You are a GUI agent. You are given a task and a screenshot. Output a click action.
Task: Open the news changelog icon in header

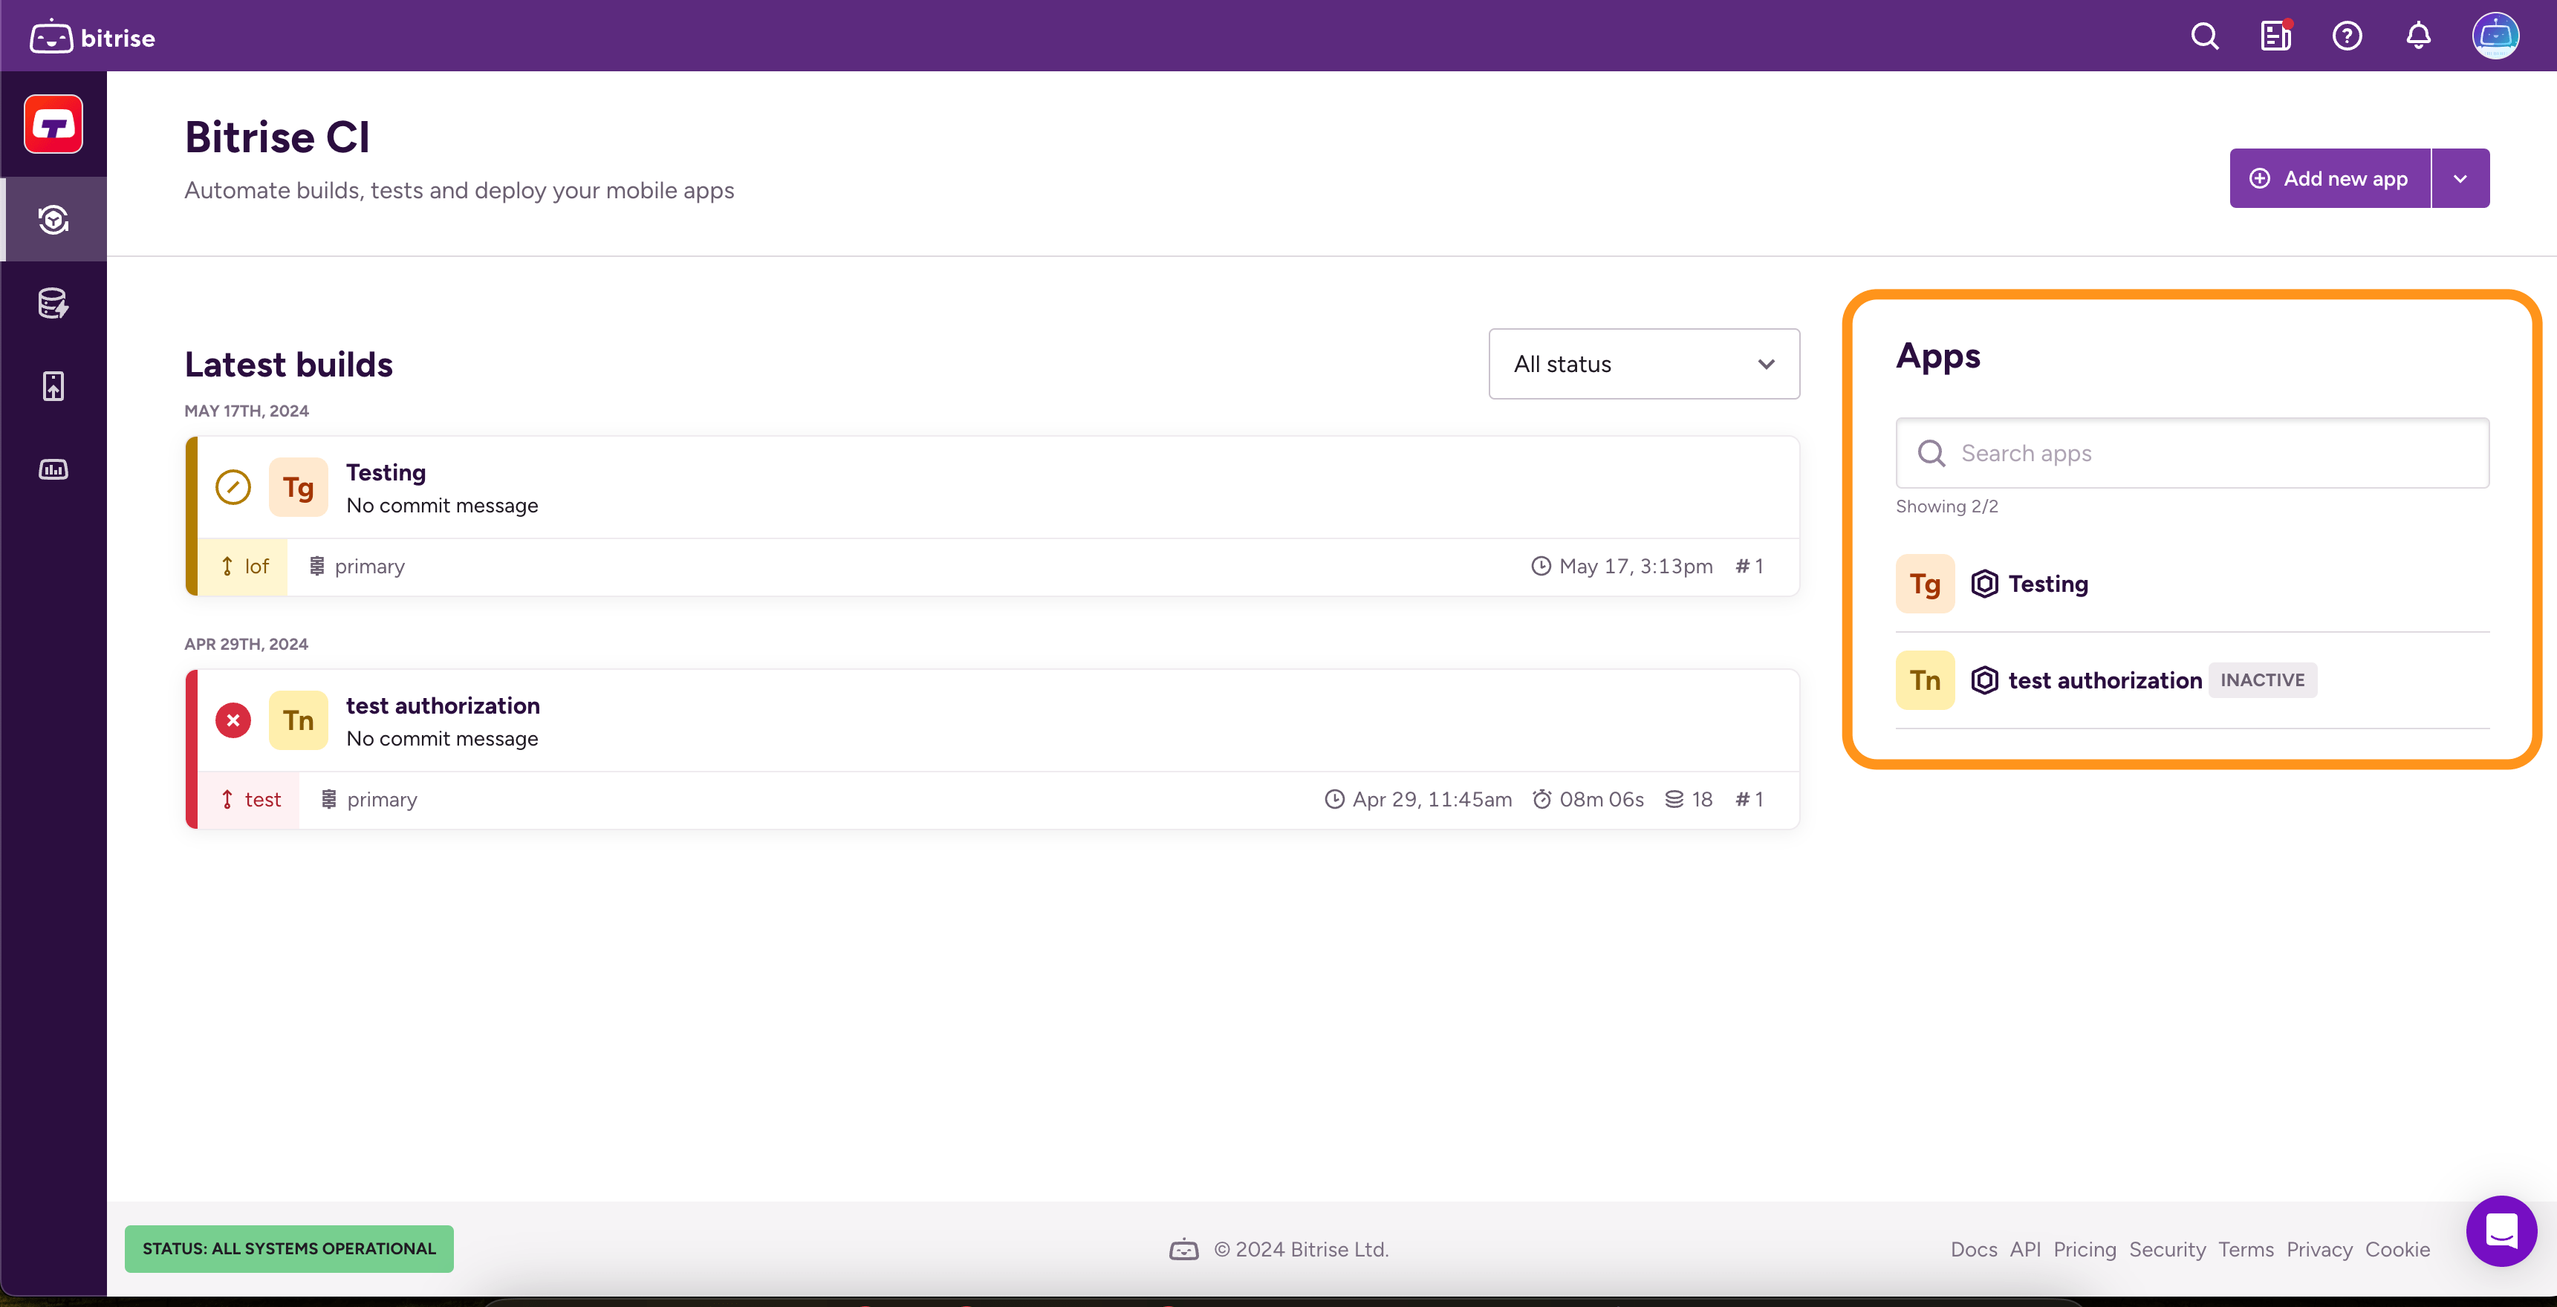pos(2275,36)
